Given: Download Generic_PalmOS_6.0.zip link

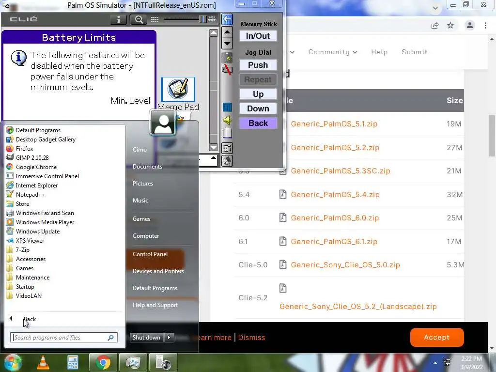Looking at the screenshot, I should (335, 218).
